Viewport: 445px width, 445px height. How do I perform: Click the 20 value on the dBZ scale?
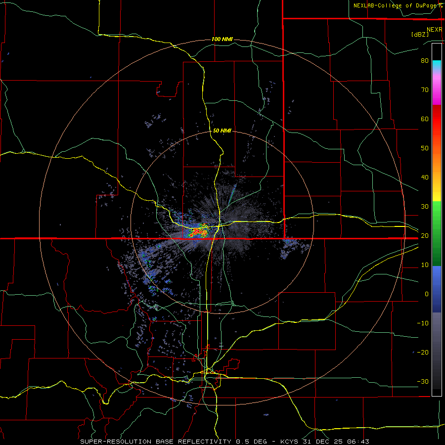425,236
